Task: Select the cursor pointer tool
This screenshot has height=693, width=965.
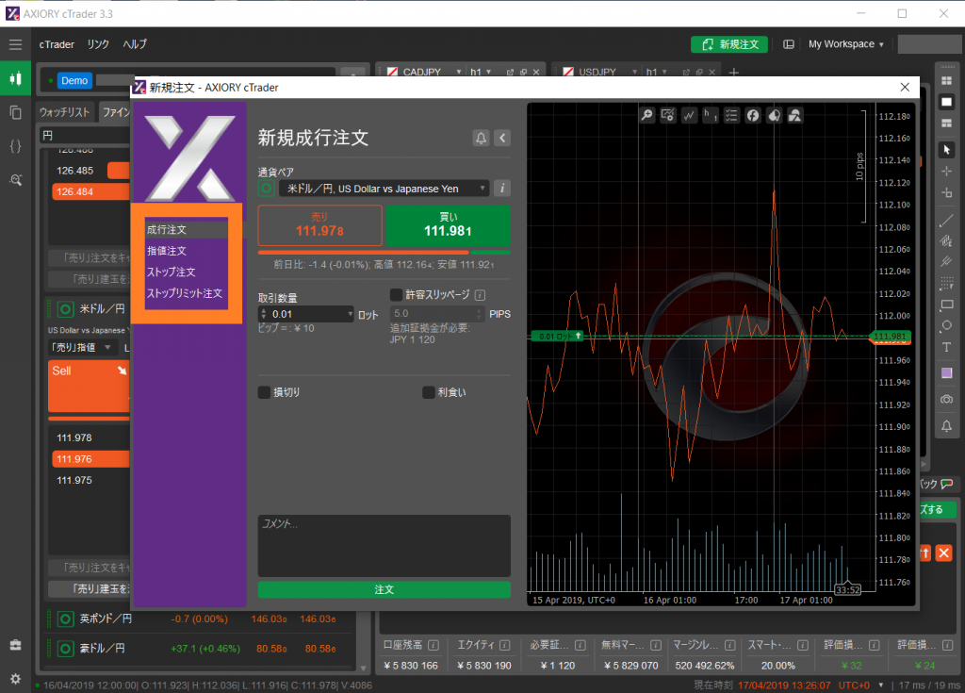Action: tap(946, 150)
